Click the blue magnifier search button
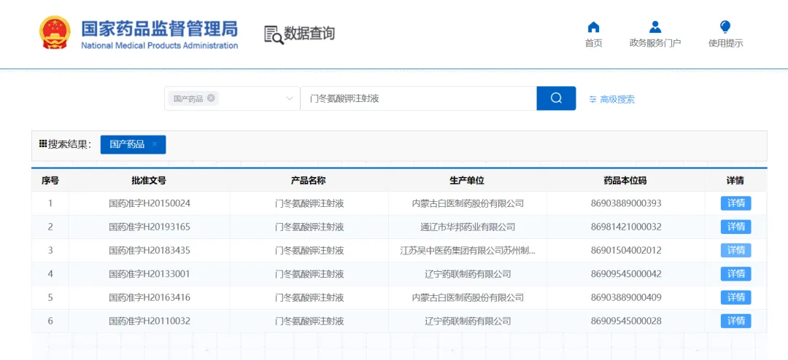Screen dimensions: 788x360 556,98
